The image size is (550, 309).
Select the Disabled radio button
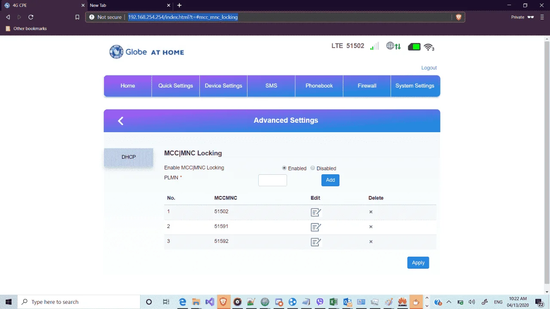coord(312,168)
